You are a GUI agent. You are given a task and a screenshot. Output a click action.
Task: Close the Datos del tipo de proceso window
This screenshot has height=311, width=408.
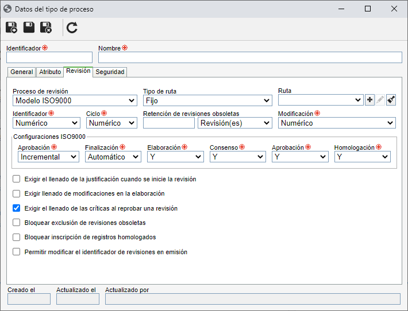(x=394, y=9)
